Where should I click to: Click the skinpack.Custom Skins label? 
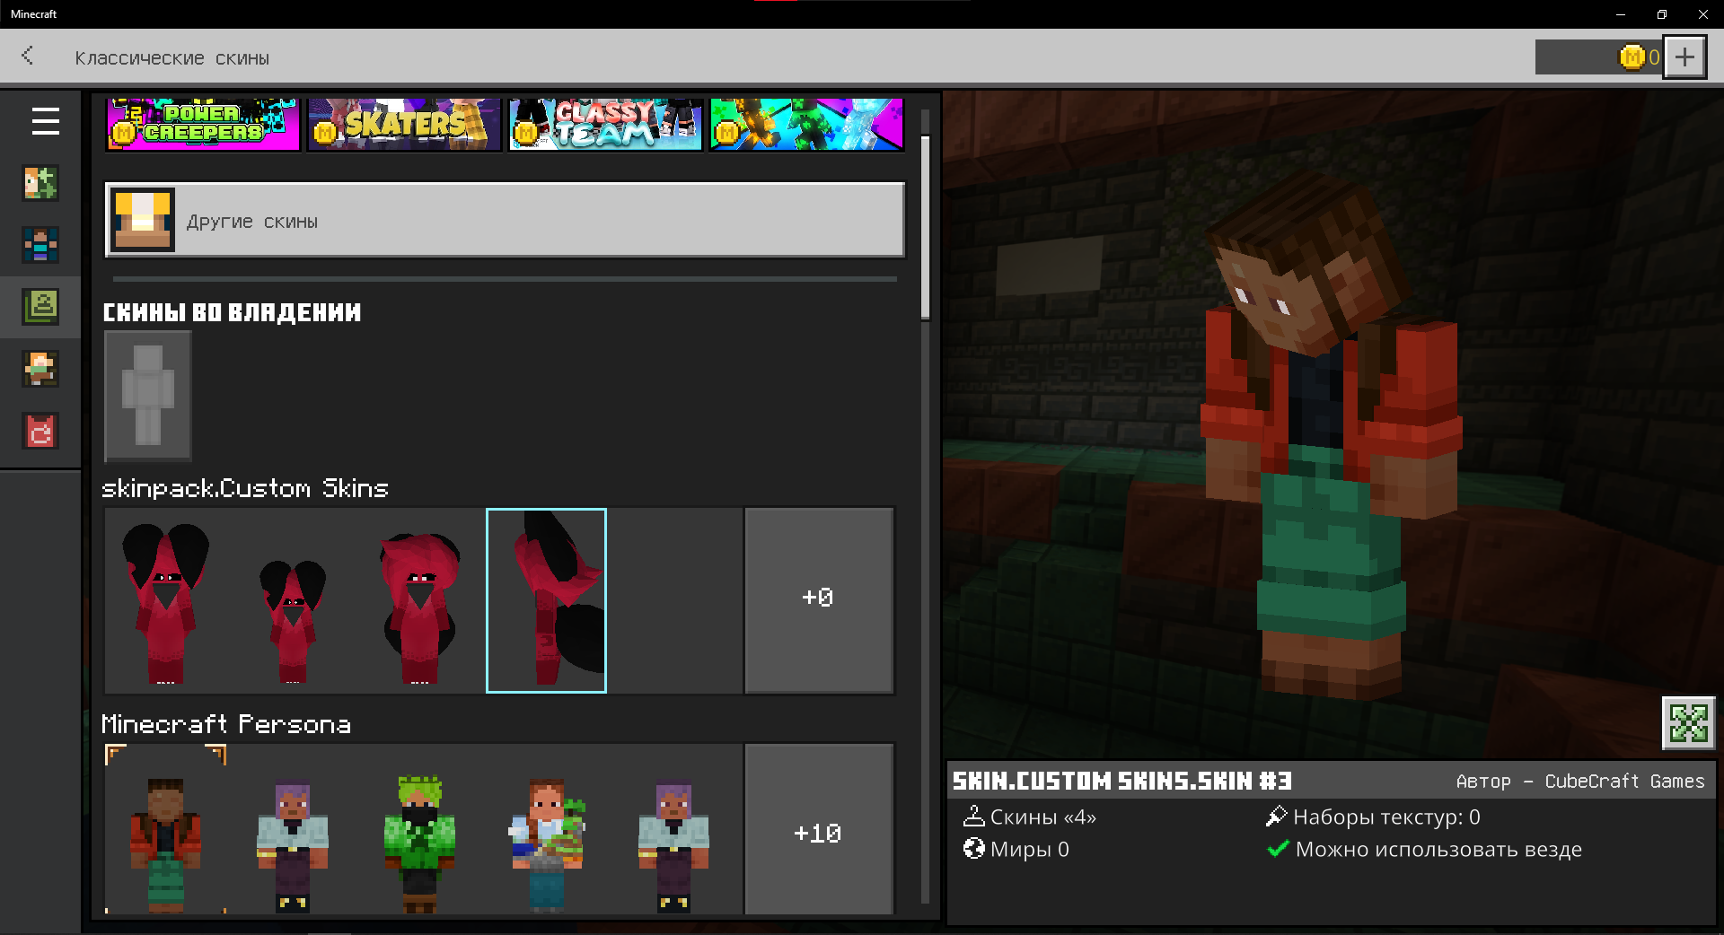pyautogui.click(x=245, y=488)
